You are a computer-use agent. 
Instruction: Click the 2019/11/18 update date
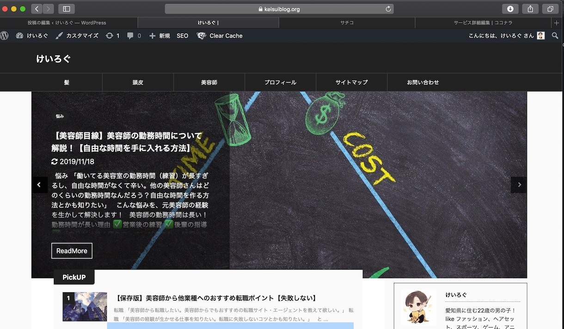[73, 162]
